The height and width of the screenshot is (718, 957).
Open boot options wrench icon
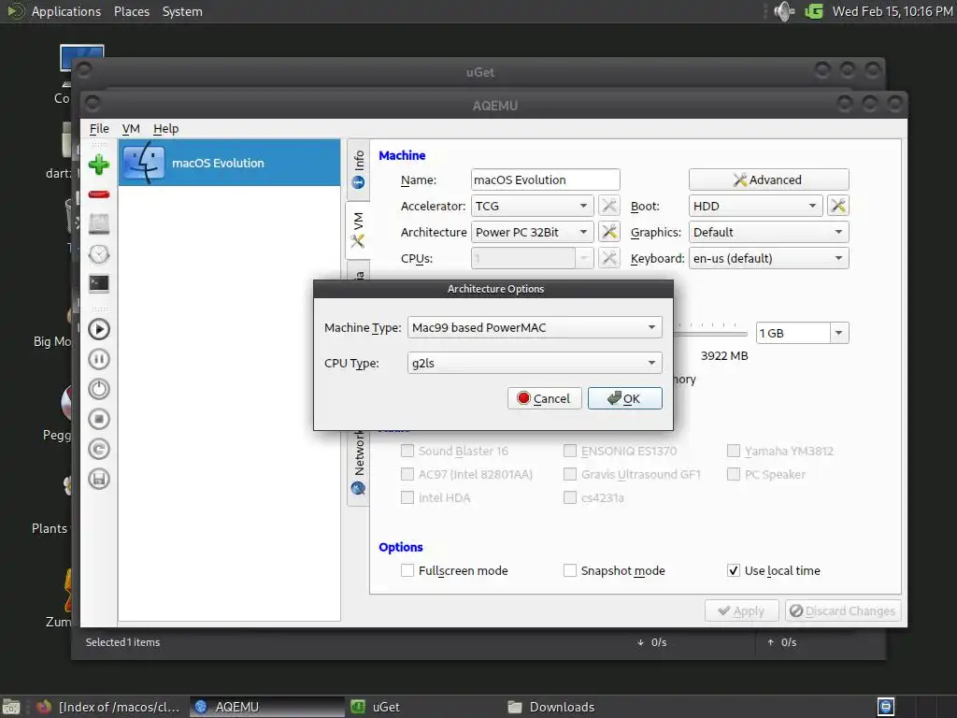coord(838,206)
